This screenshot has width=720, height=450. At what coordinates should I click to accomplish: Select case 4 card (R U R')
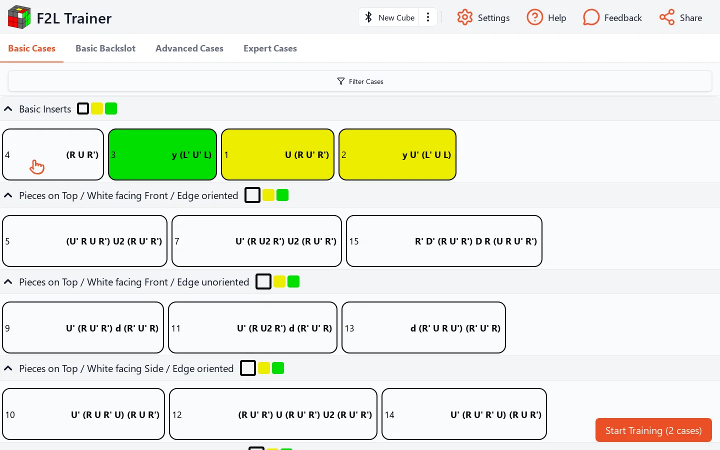tap(53, 154)
